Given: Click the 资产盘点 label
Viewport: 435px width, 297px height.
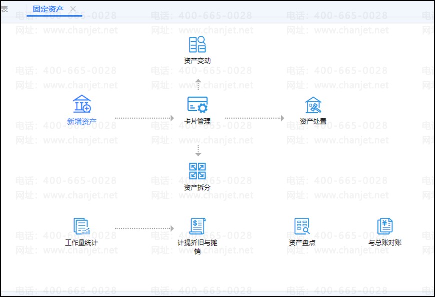Looking at the screenshot, I should tap(302, 243).
